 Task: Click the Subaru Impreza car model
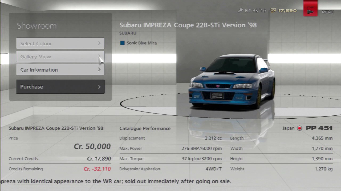[232, 81]
